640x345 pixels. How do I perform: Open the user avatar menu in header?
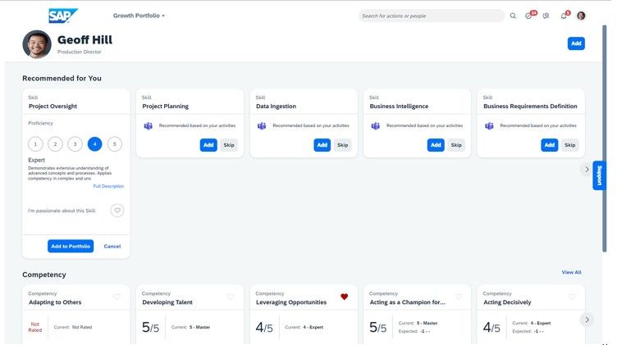581,16
